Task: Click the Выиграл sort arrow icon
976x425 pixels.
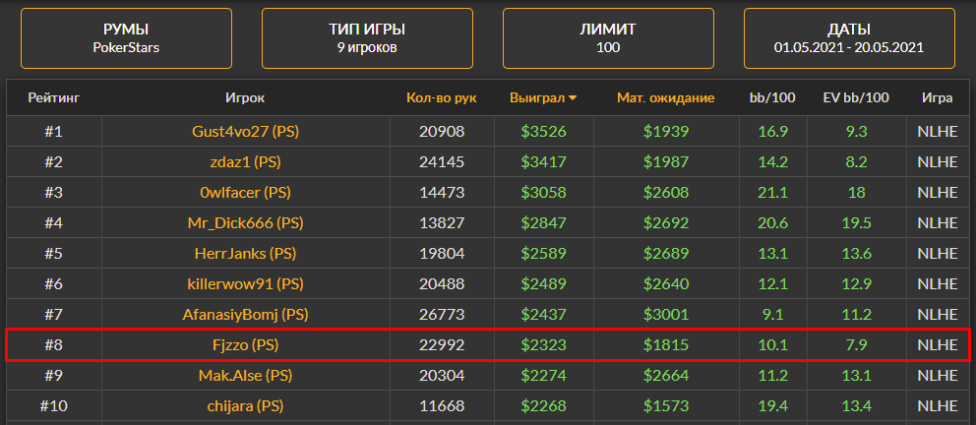Action: click(573, 98)
